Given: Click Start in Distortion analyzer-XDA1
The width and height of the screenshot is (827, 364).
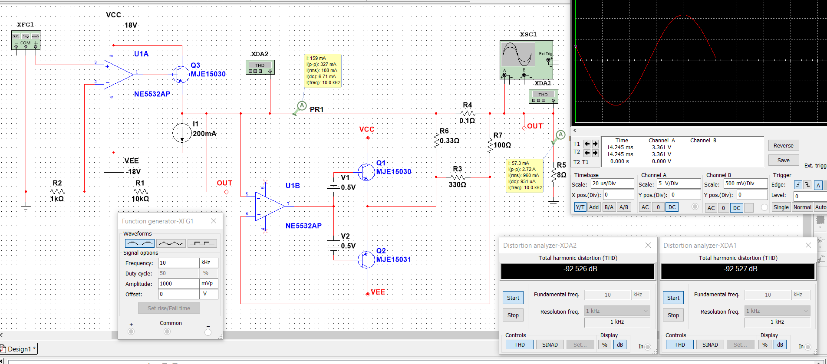Looking at the screenshot, I should (673, 298).
